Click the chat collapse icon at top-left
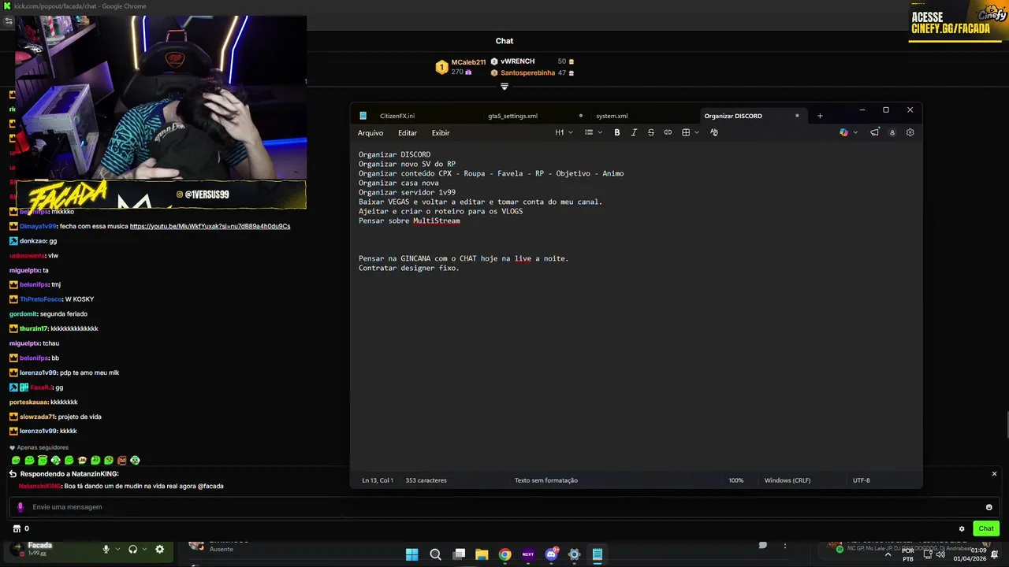Screen dimensions: 1009x567 coord(9,21)
